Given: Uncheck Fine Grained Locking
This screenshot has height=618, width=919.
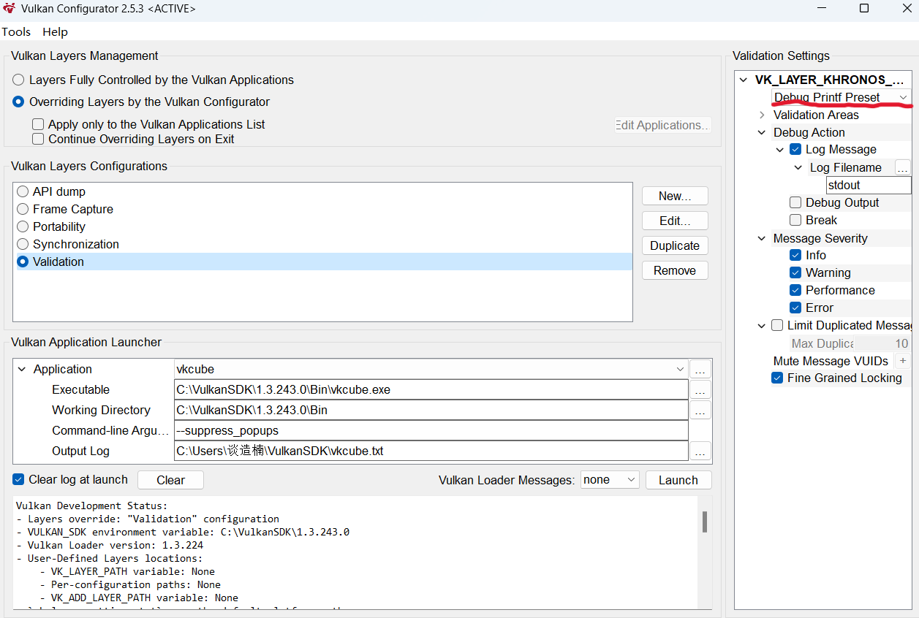Looking at the screenshot, I should click(777, 378).
